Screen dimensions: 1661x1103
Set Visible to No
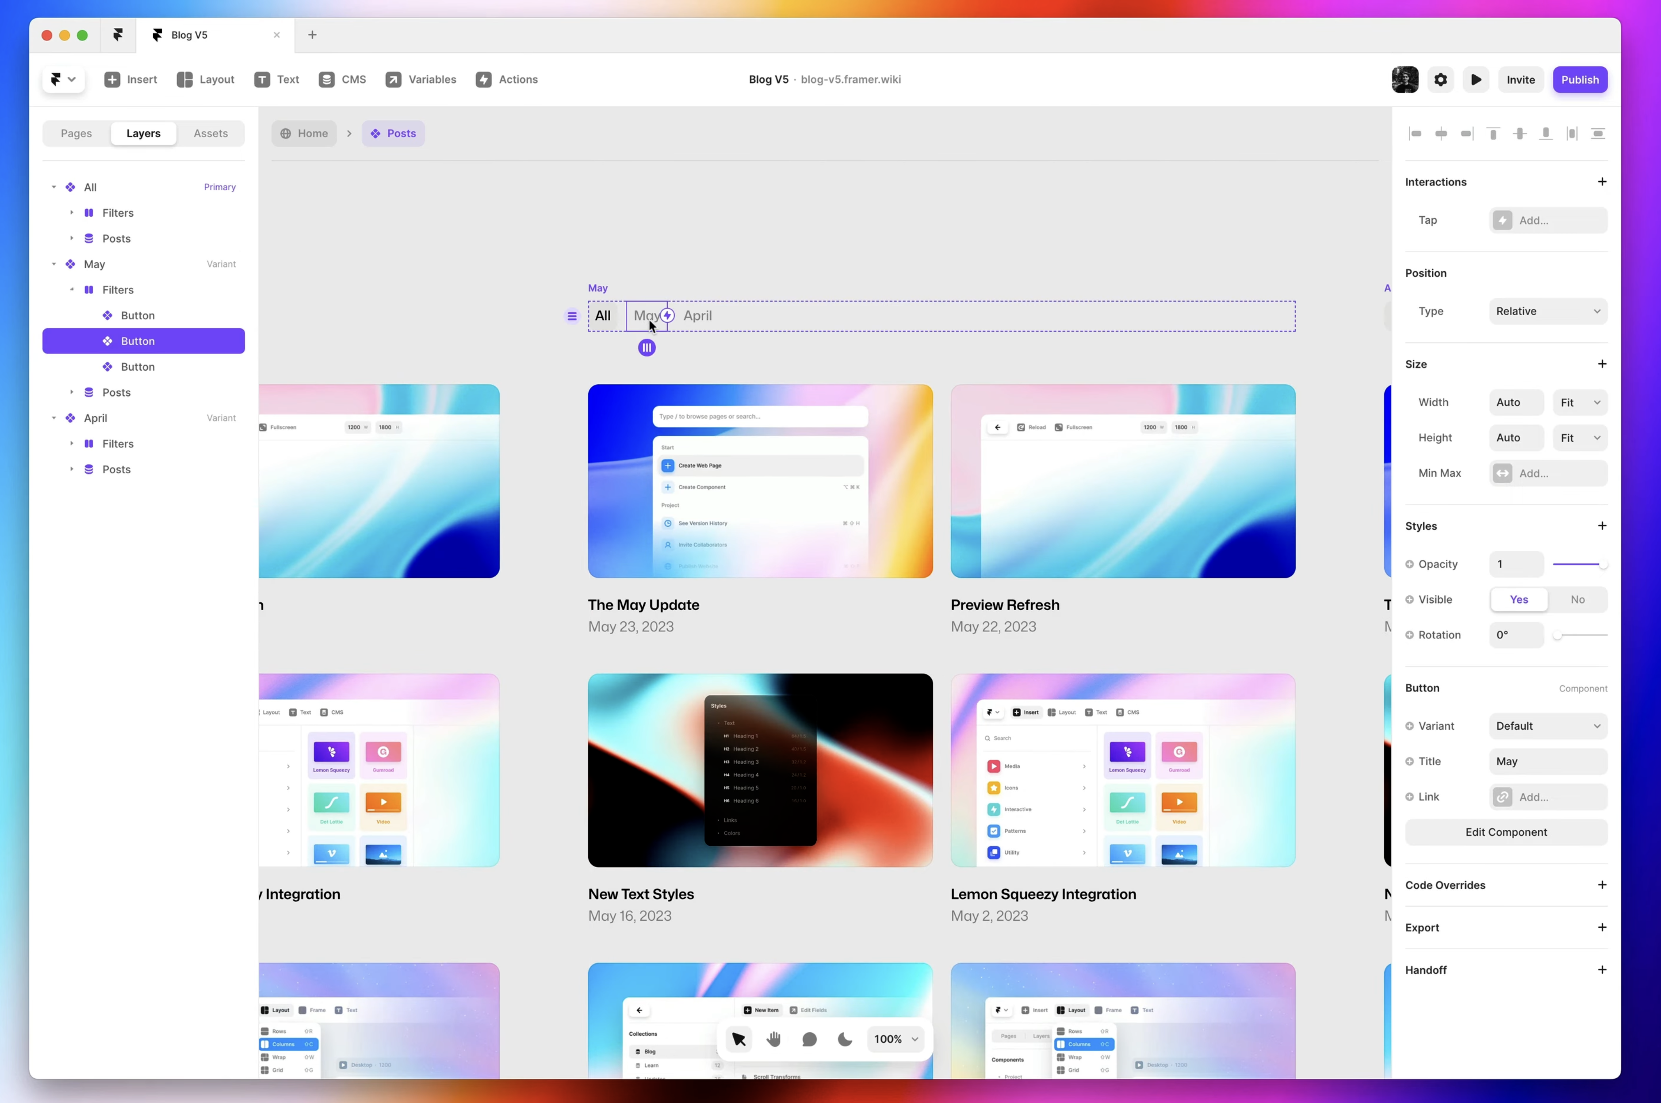pos(1577,599)
